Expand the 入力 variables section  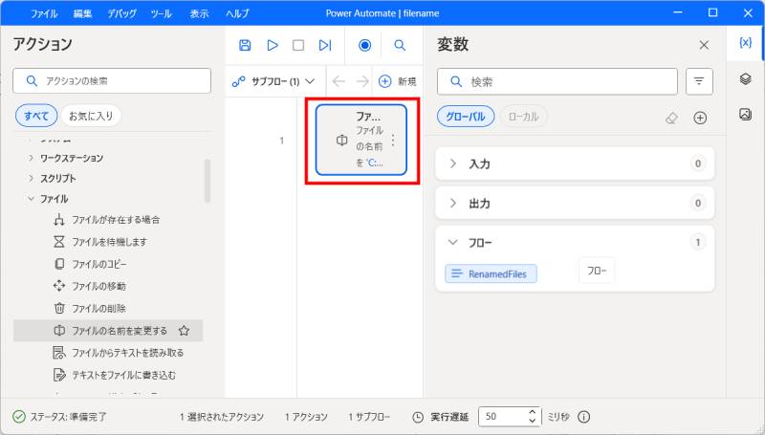pyautogui.click(x=452, y=163)
